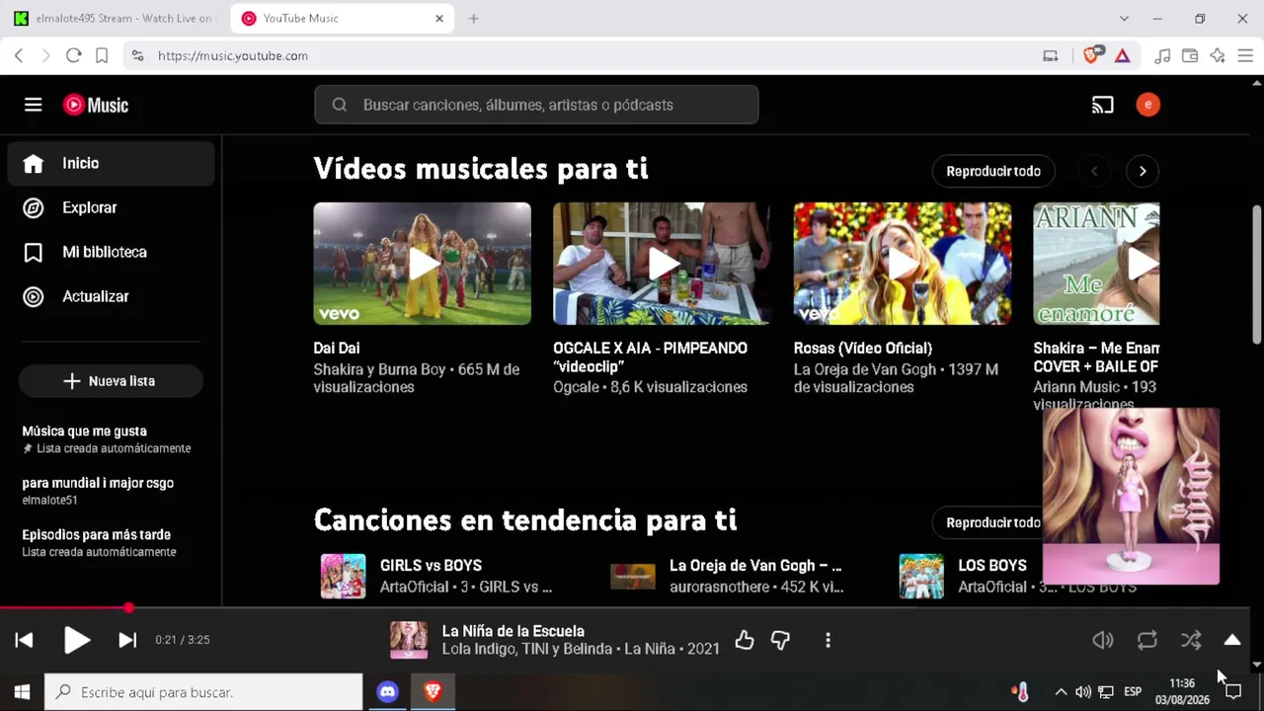
Task: Open title OGCALE X AIA - PIMPEANDO
Action: 651,356
